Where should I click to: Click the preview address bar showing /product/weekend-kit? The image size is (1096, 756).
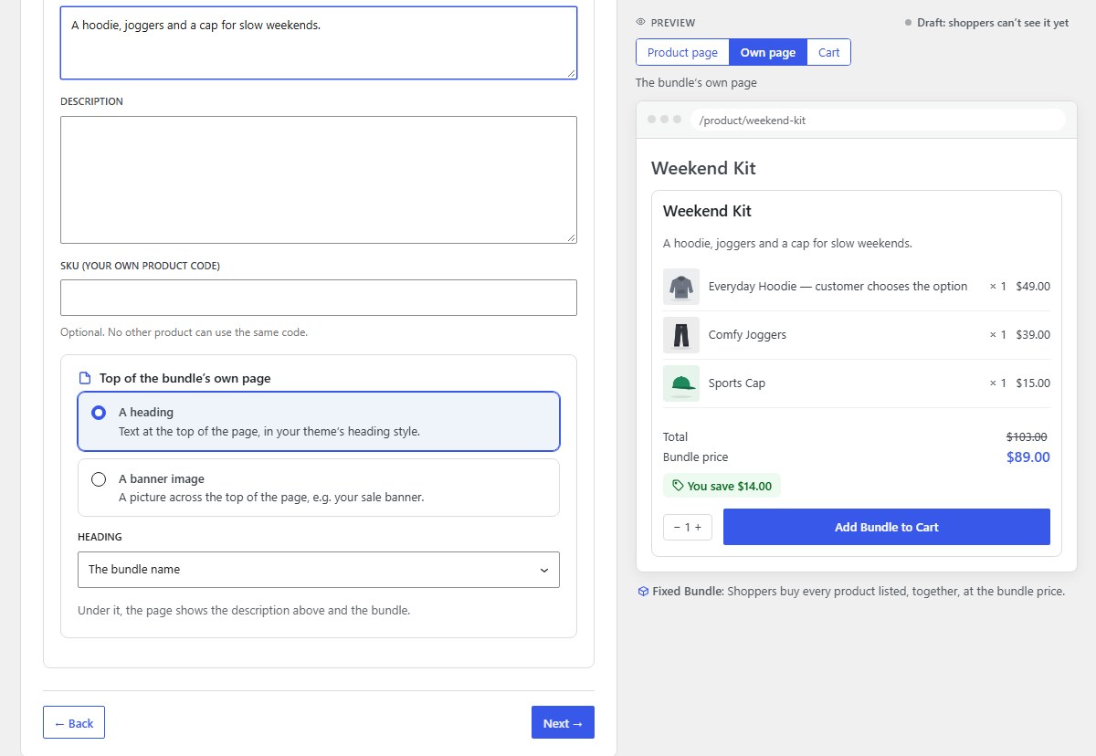877,120
